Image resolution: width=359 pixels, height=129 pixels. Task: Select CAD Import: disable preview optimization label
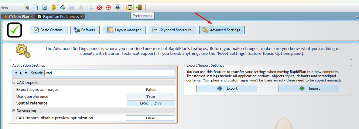point(54,118)
